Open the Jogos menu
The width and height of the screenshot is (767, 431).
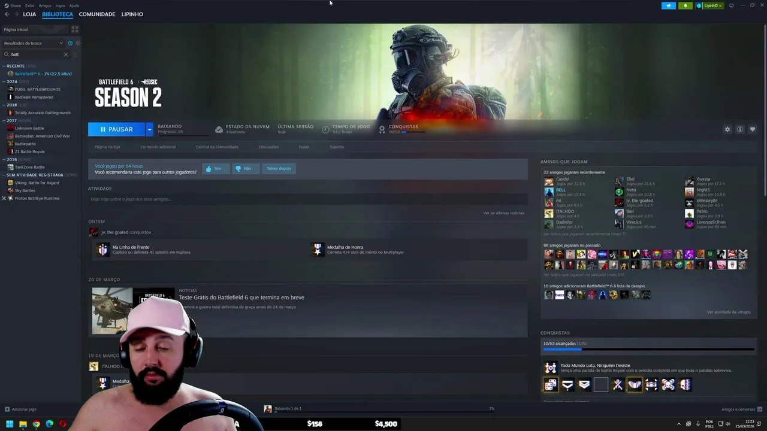coord(61,5)
